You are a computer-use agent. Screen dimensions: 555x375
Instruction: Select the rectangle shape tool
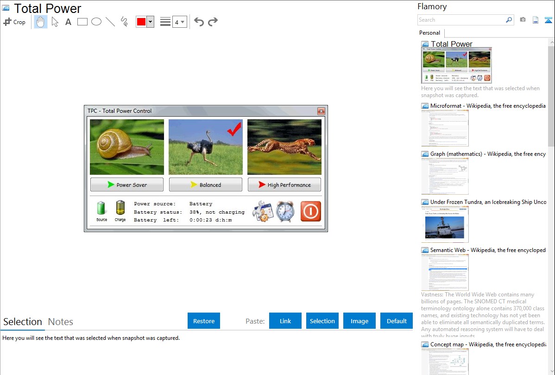tap(82, 22)
